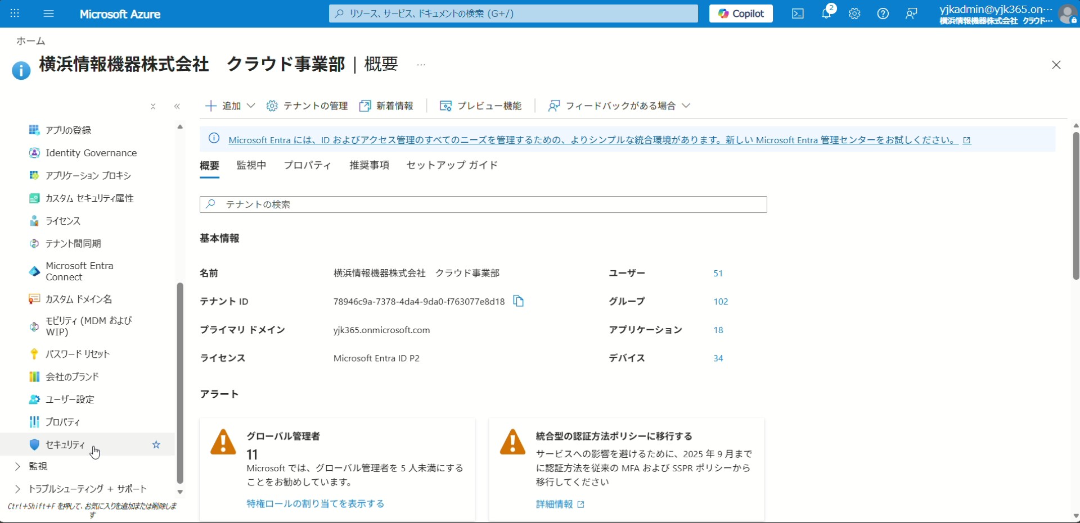Open the notifications bell
Viewport: 1080px width, 523px height.
pos(826,14)
